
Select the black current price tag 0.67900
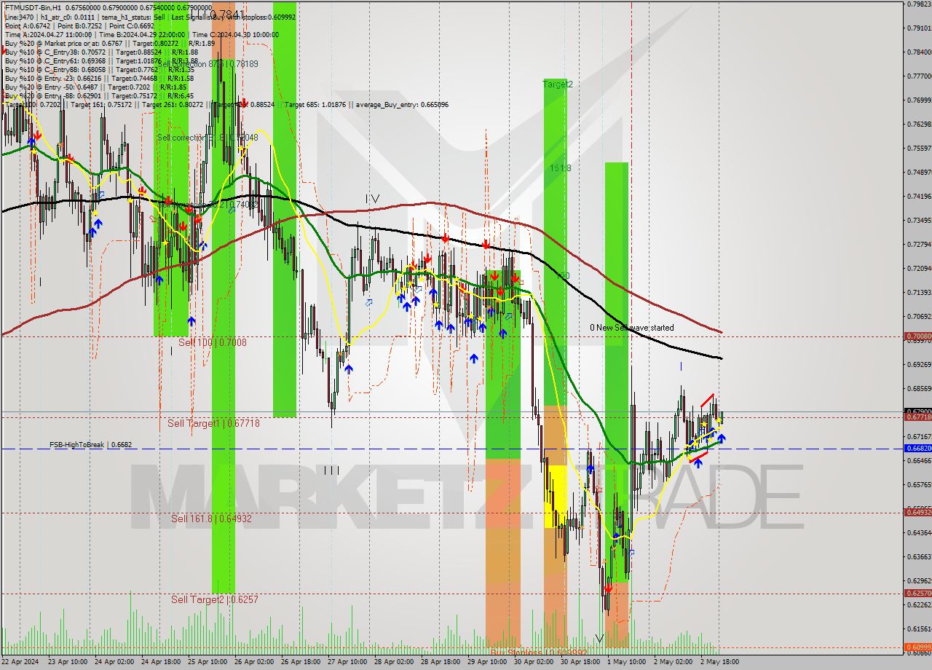point(918,411)
